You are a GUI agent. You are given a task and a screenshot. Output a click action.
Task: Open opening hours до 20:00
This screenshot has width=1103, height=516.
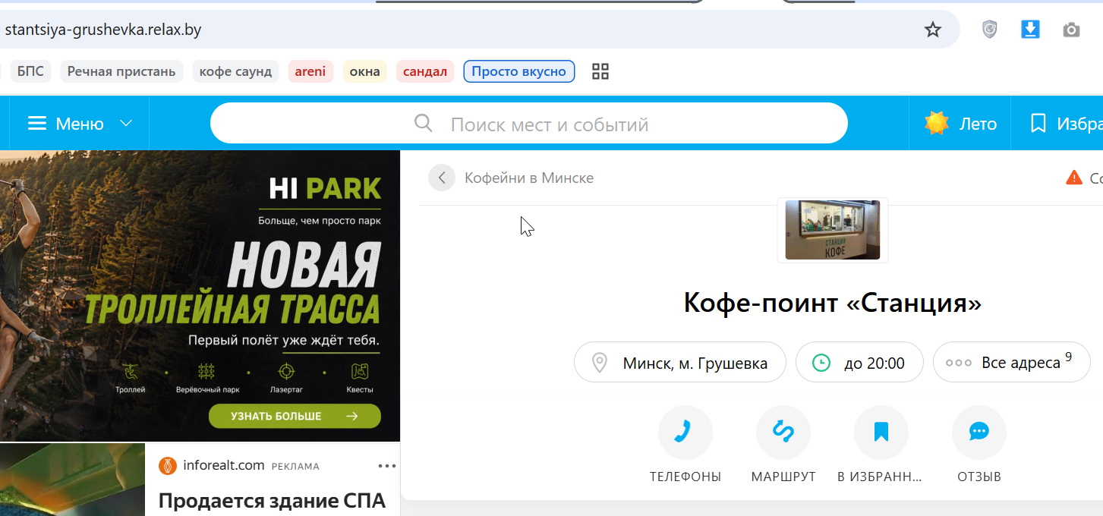click(x=859, y=362)
